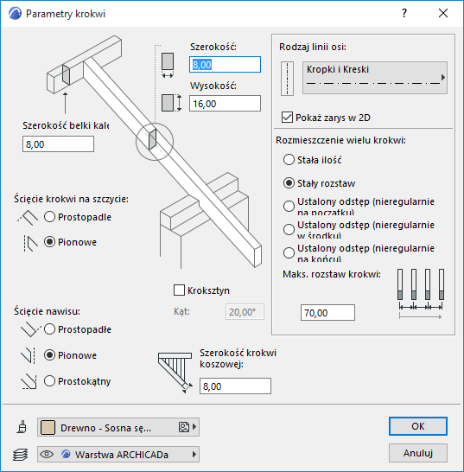
Task: Click the Prostopadłe ridge cut icon
Action: tap(28, 217)
